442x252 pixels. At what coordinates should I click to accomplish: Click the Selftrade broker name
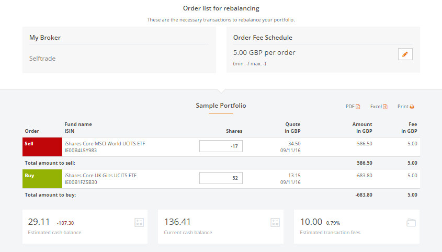pyautogui.click(x=42, y=59)
